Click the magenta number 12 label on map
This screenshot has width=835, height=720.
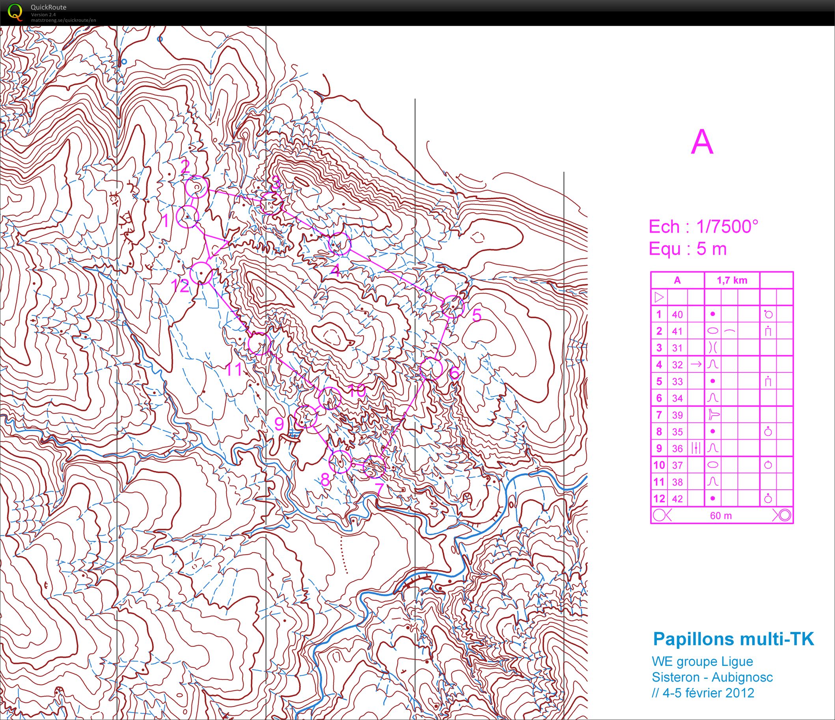tap(180, 286)
